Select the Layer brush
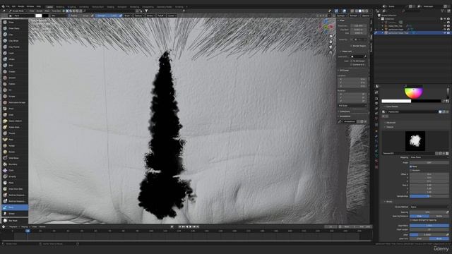The image size is (452, 254). (x=15, y=54)
